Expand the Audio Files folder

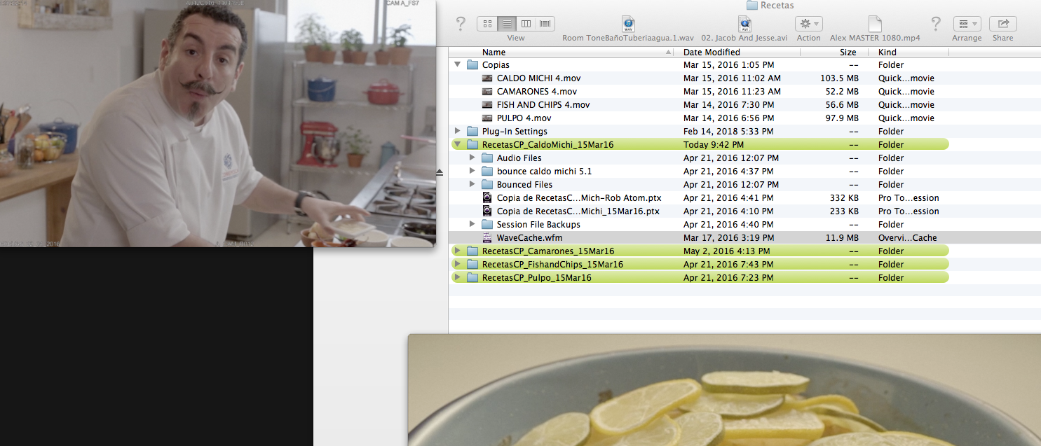(472, 158)
